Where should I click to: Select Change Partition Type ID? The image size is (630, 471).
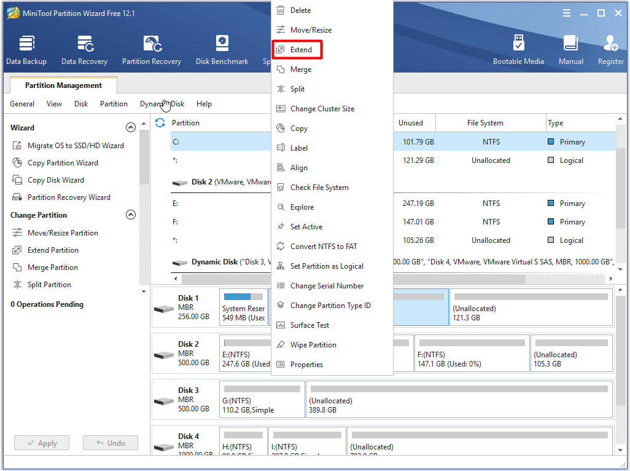(332, 306)
